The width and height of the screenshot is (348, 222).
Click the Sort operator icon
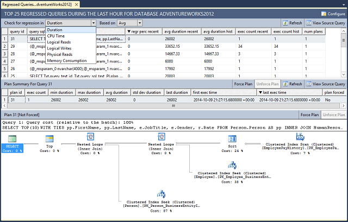[x=232, y=138]
